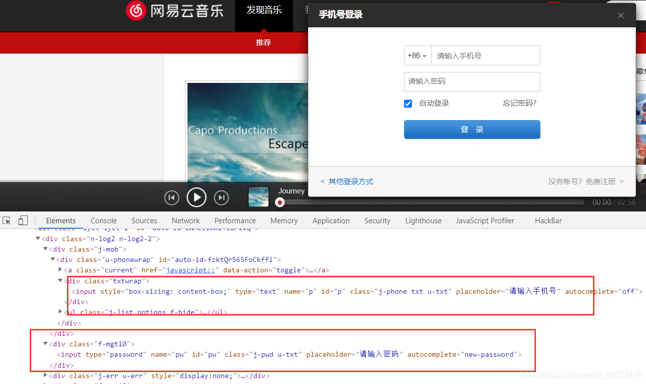This screenshot has width=646, height=384.
Task: Click the Journey song title in player
Action: 292,191
